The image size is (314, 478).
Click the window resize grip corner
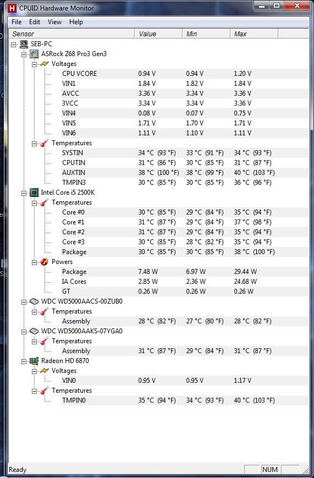click(x=305, y=470)
